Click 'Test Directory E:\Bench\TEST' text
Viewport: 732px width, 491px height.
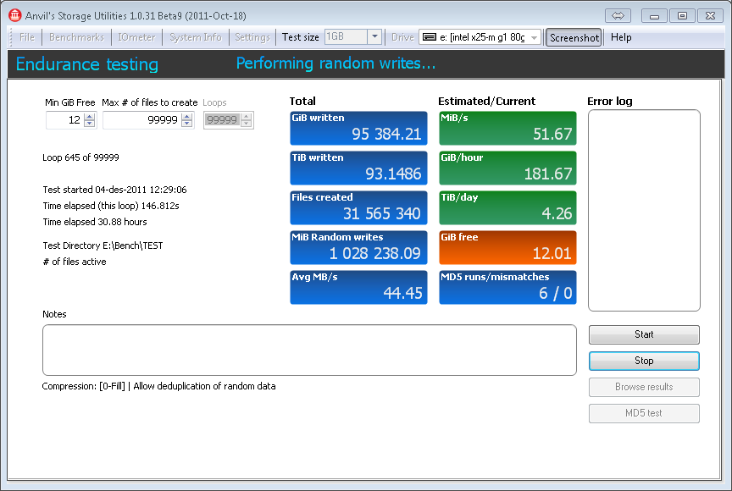tap(103, 245)
